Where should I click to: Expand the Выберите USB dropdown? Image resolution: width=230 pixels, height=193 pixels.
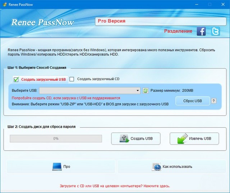pyautogui.click(x=138, y=91)
